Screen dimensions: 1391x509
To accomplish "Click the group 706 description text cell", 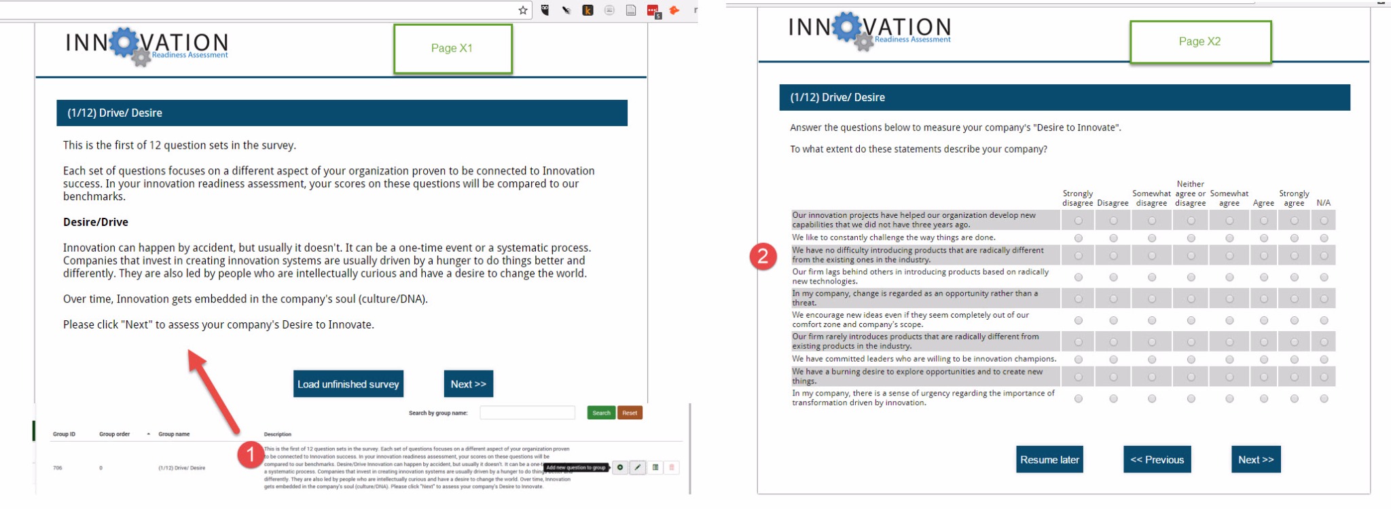I will coord(417,468).
